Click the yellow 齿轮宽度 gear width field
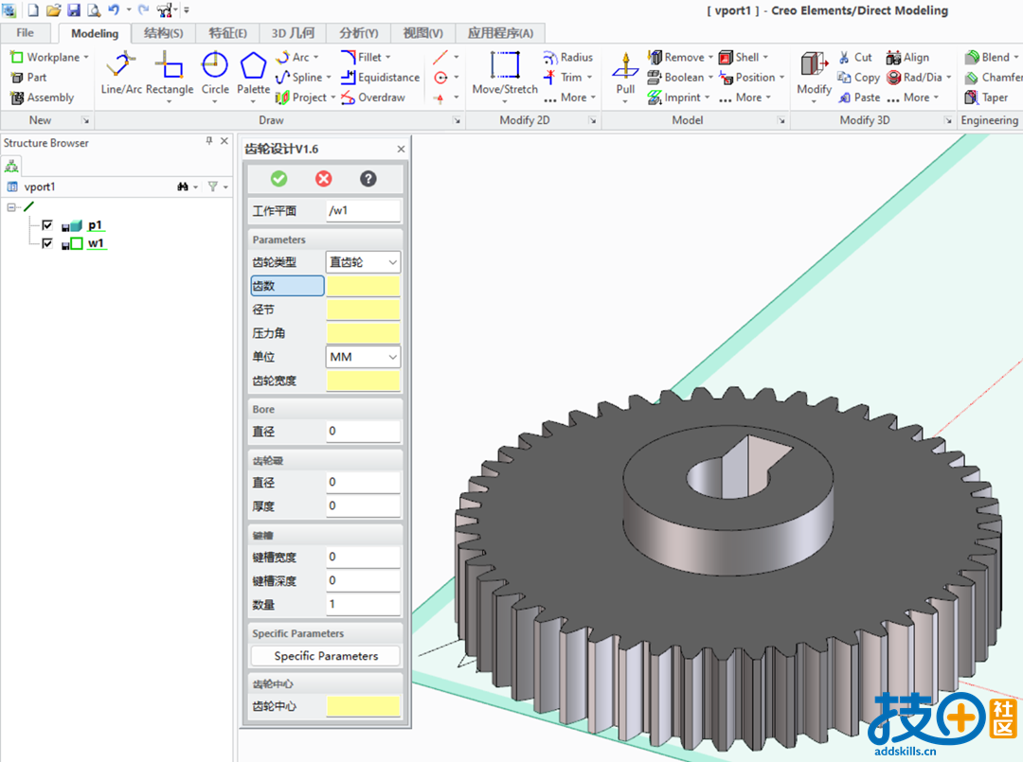1023x762 pixels. (363, 381)
